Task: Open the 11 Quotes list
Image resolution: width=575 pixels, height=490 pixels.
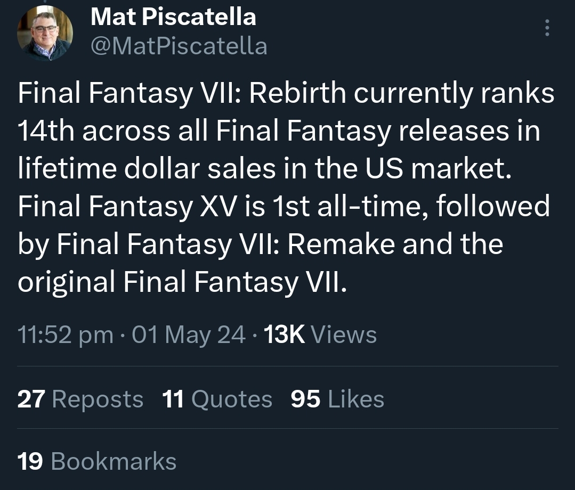Action: click(x=217, y=399)
